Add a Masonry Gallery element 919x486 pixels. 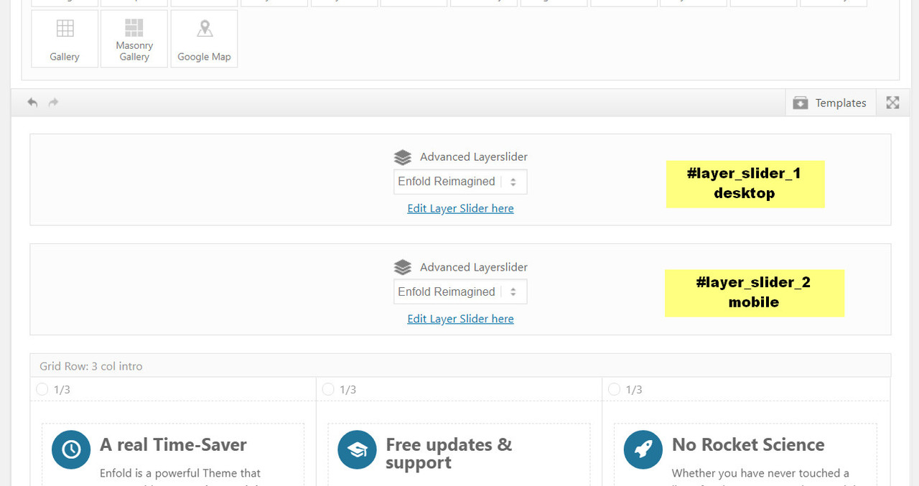coord(134,39)
